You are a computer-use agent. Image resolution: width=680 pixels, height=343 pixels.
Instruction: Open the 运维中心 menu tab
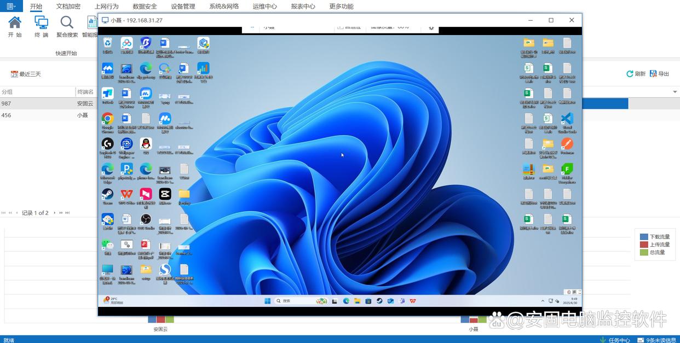point(264,7)
